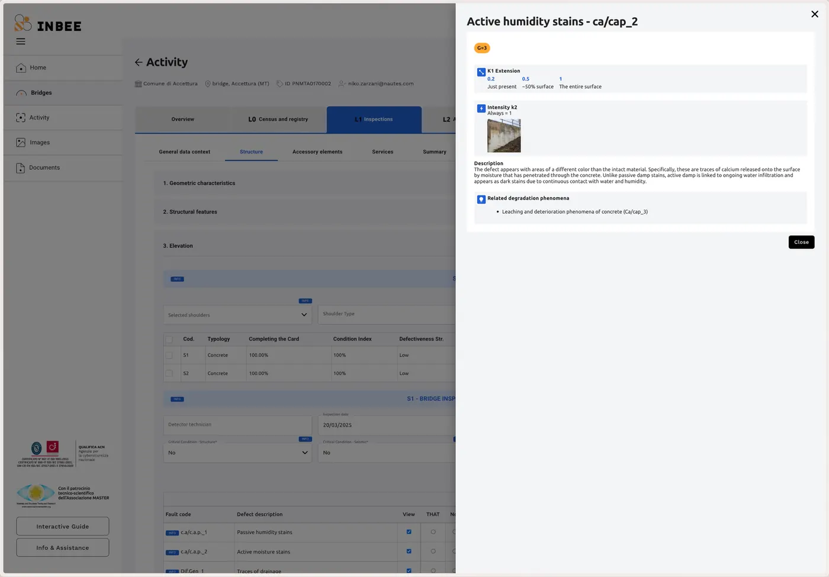Open the defect photo thumbnail under Intensity k2
This screenshot has width=829, height=577.
pyautogui.click(x=504, y=136)
